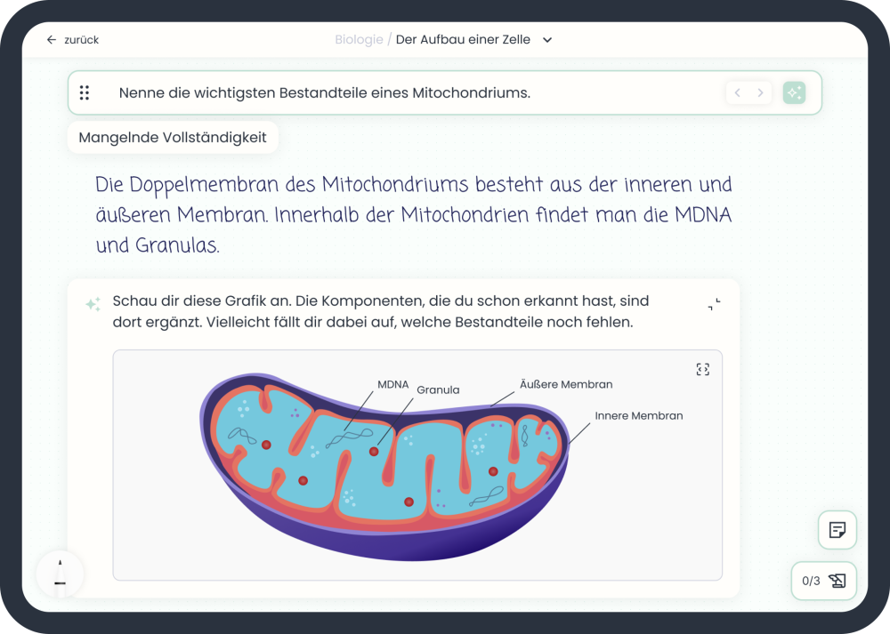The height and width of the screenshot is (634, 890).
Task: Open fullscreen view of the mitochondrium graphic
Action: [x=702, y=369]
